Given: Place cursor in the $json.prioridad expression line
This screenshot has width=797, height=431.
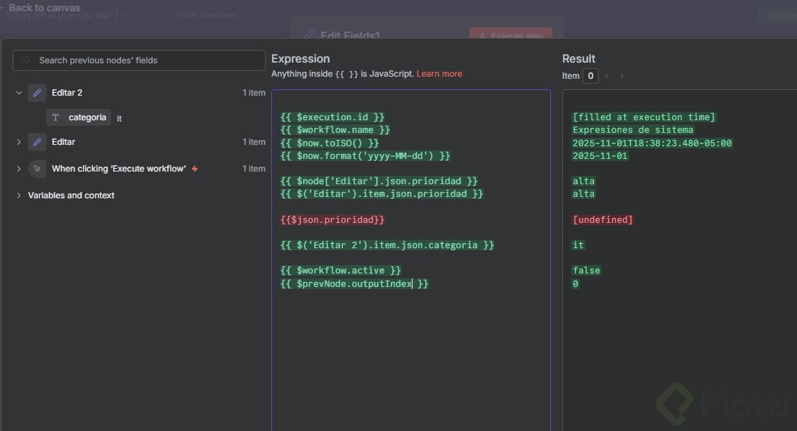Looking at the screenshot, I should click(x=332, y=220).
